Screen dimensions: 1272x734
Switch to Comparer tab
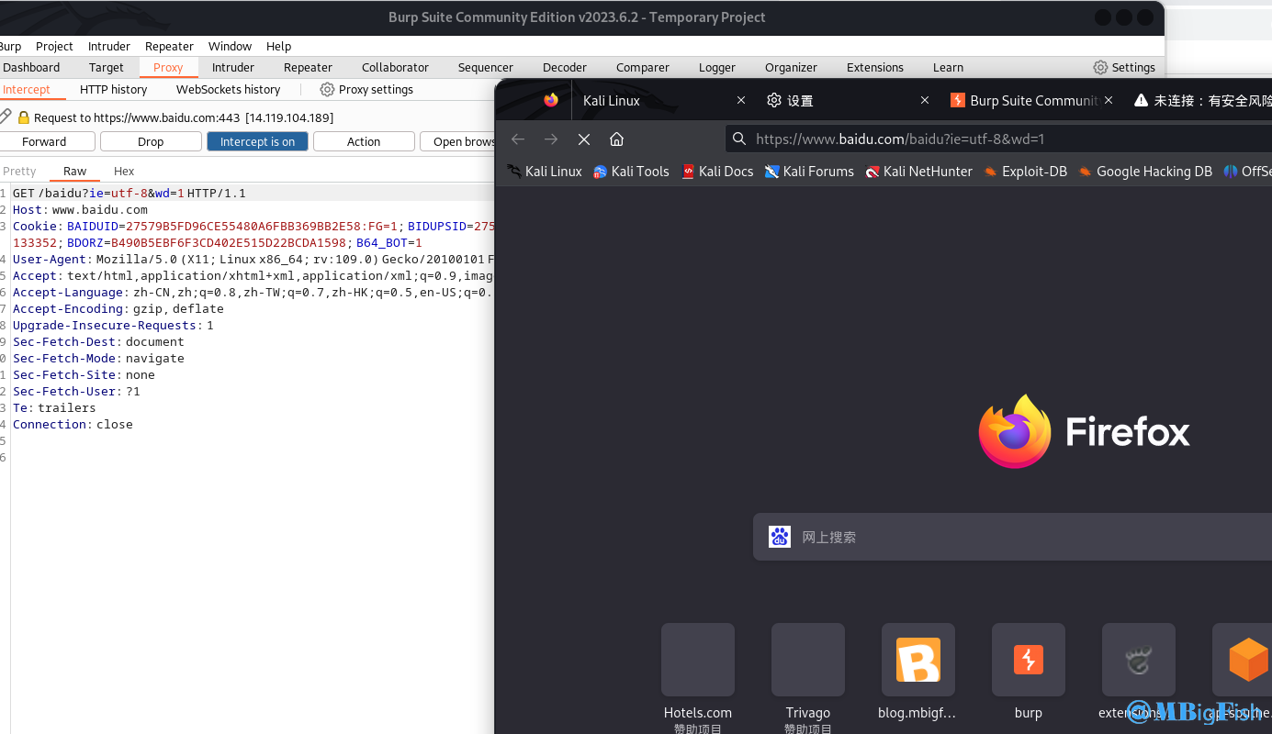643,67
